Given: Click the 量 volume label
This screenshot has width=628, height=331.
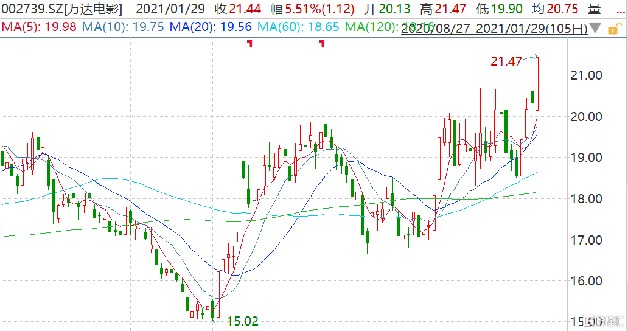Looking at the screenshot, I should tap(595, 9).
